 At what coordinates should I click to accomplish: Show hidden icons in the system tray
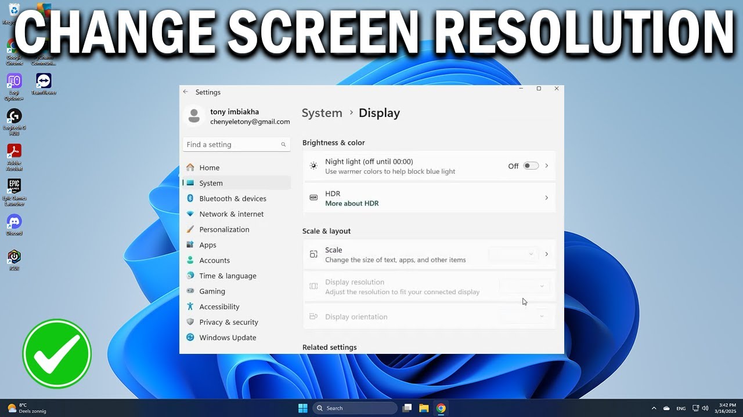point(654,408)
